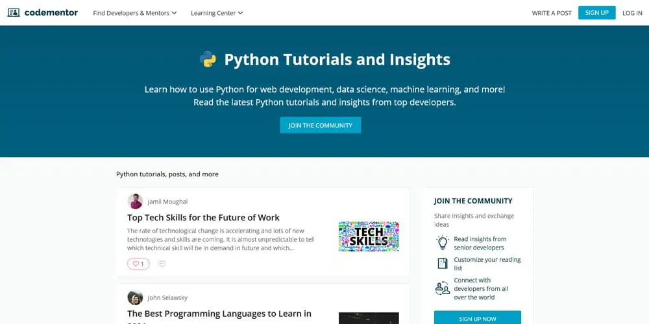Click the codementor wordmark text
This screenshot has width=649, height=324.
(51, 12)
